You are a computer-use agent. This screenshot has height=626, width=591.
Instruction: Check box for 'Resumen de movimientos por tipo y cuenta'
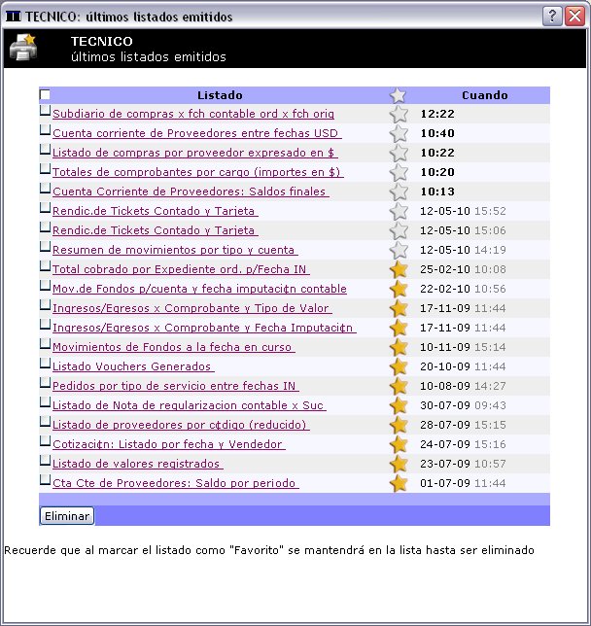(45, 247)
